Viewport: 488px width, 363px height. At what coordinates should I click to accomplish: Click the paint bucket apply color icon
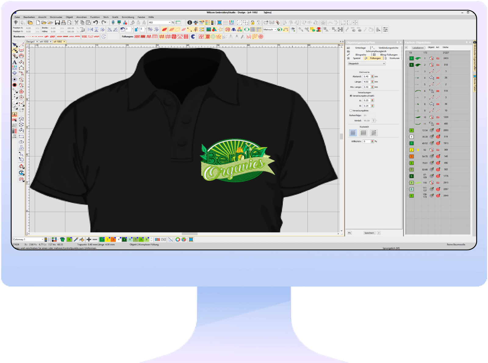tap(82, 240)
